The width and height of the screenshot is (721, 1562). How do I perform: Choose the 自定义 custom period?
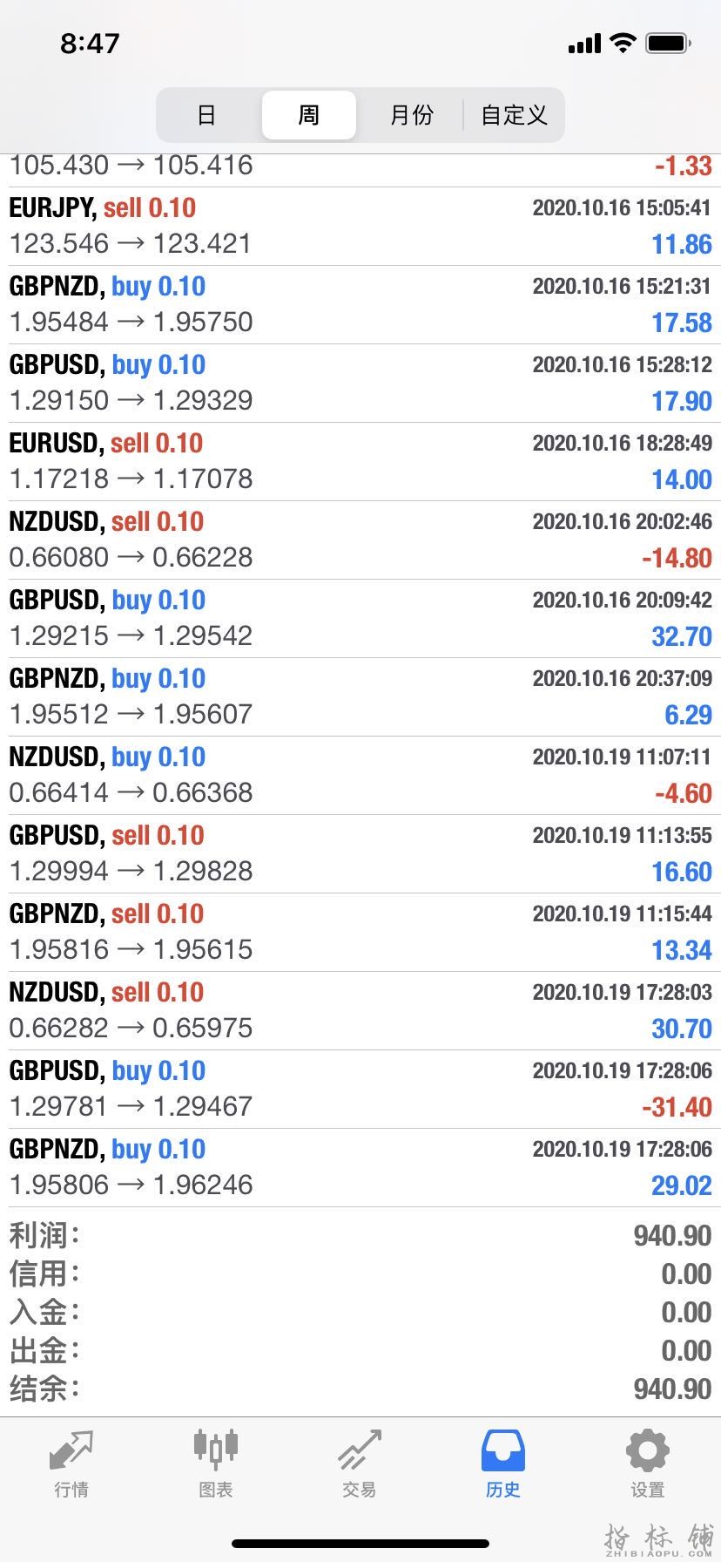(514, 115)
